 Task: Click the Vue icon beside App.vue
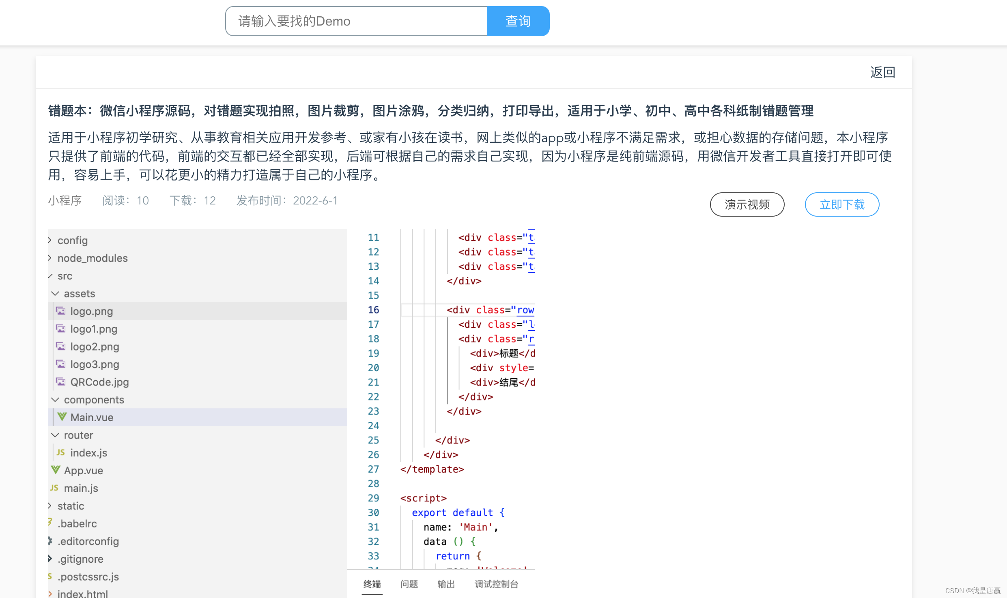[x=56, y=470]
